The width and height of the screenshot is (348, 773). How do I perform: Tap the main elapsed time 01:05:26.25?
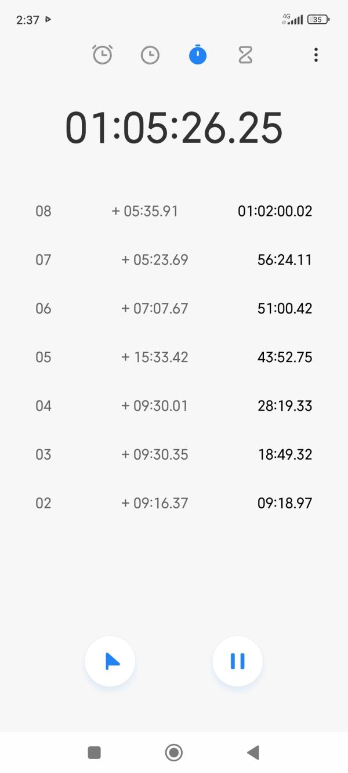click(174, 128)
